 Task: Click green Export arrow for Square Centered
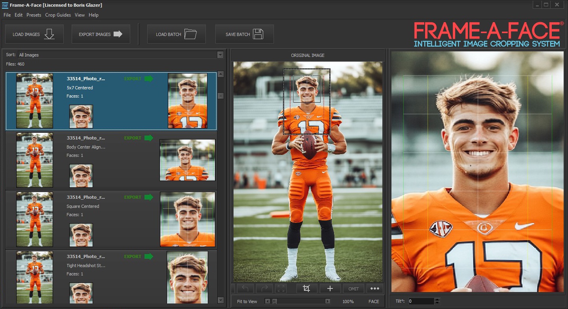pos(148,197)
